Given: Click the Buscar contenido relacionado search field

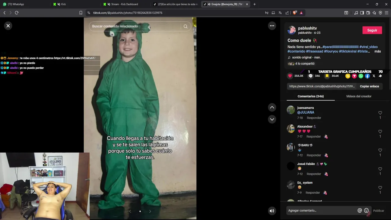Looking at the screenshot, I should (x=136, y=26).
